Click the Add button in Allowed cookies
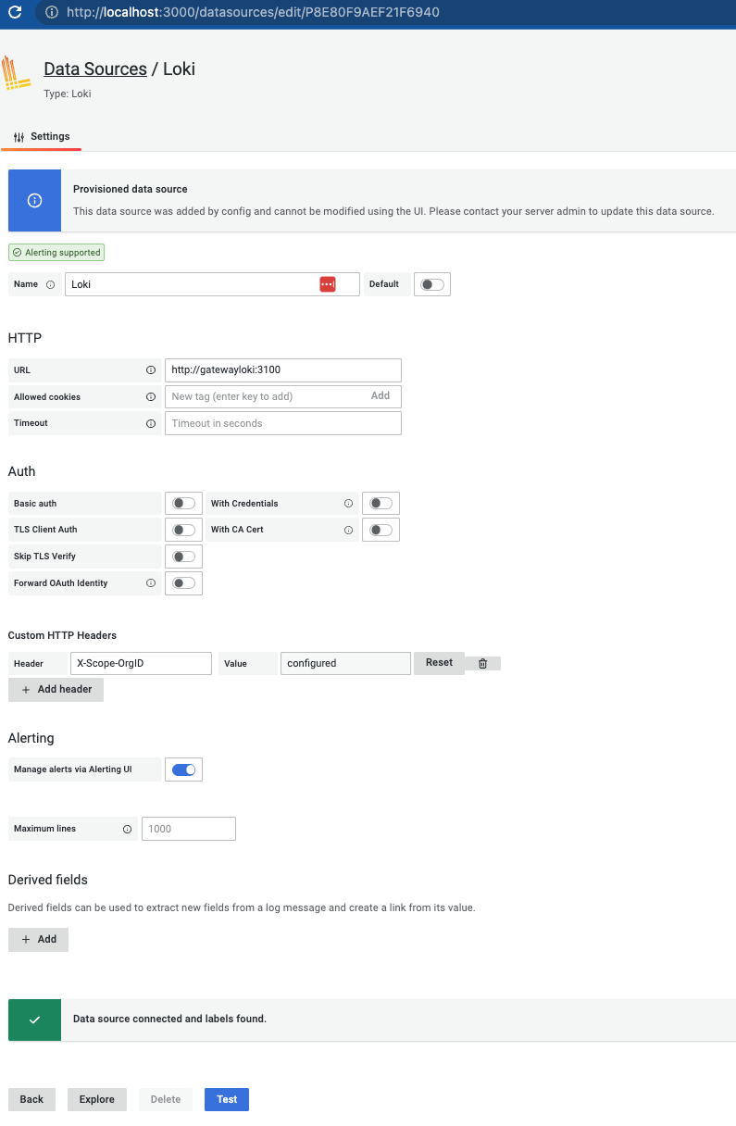This screenshot has height=1126, width=736. coord(380,395)
